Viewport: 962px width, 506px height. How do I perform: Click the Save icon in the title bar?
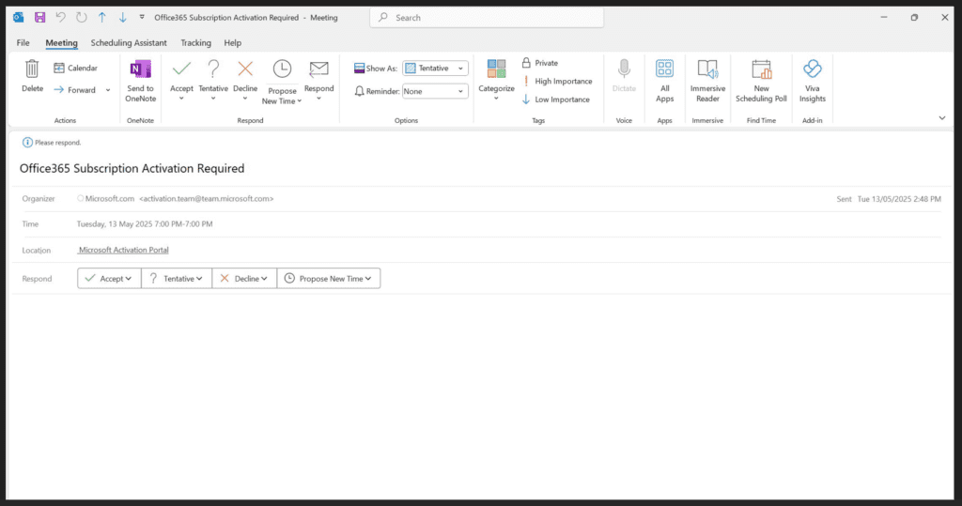pos(39,17)
